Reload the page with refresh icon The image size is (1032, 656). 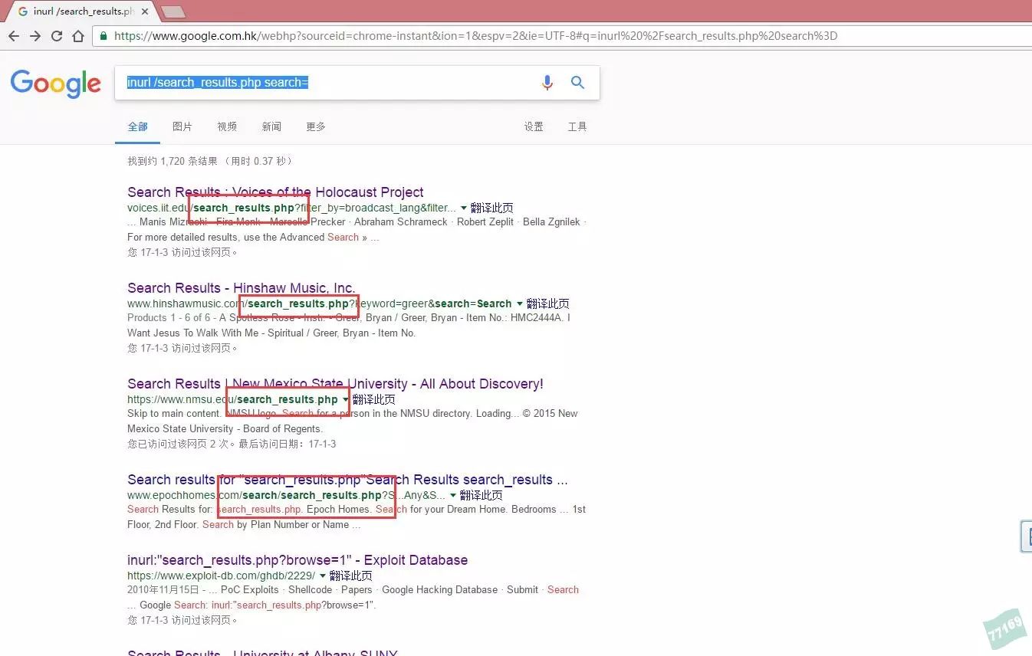tap(57, 36)
